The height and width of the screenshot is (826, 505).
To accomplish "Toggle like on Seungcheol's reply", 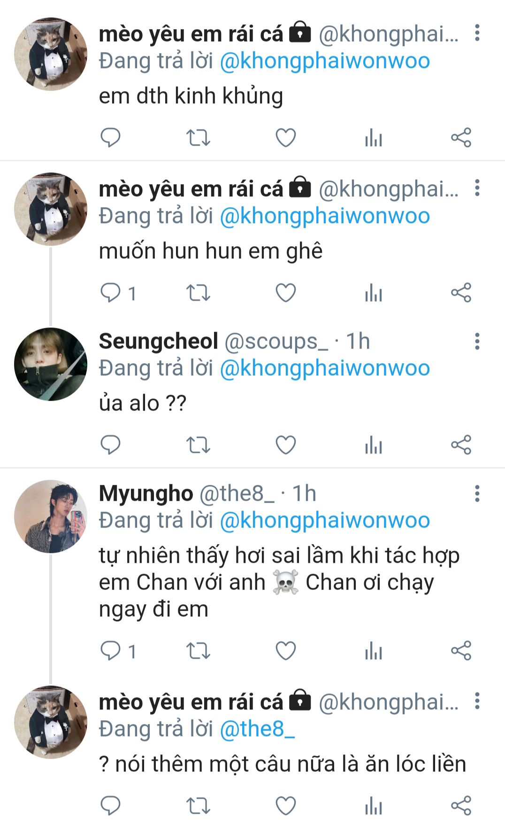I will pyautogui.click(x=285, y=444).
